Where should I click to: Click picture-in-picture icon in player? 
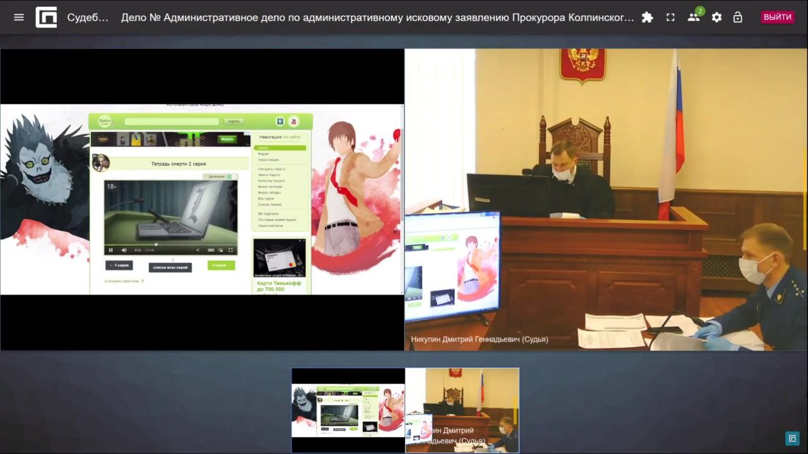point(221,250)
